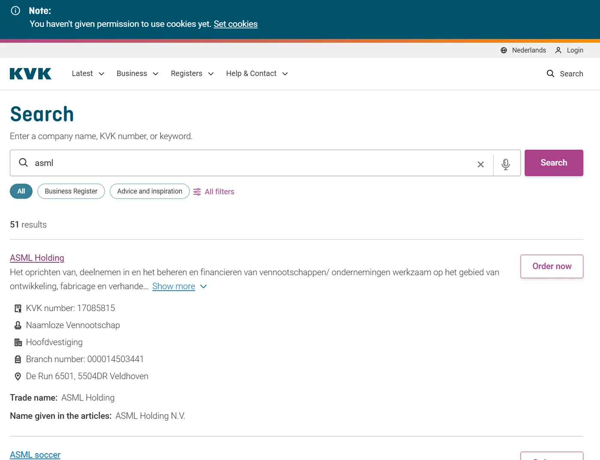Image resolution: width=600 pixels, height=460 pixels.
Task: Expand the Help & Contact chevron
Action: (285, 74)
